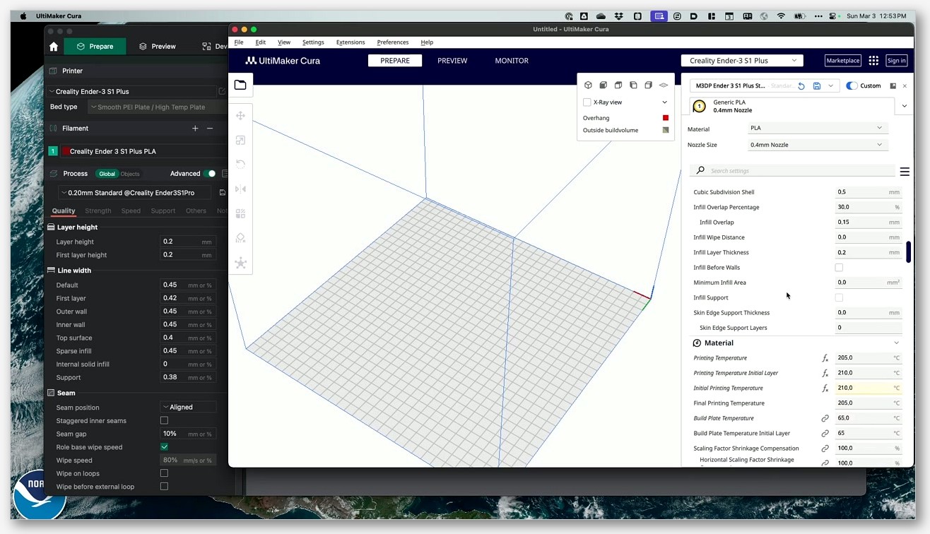Click the link icon beside Build Plate Temperature
Screen dimensions: 930x534
(825, 418)
